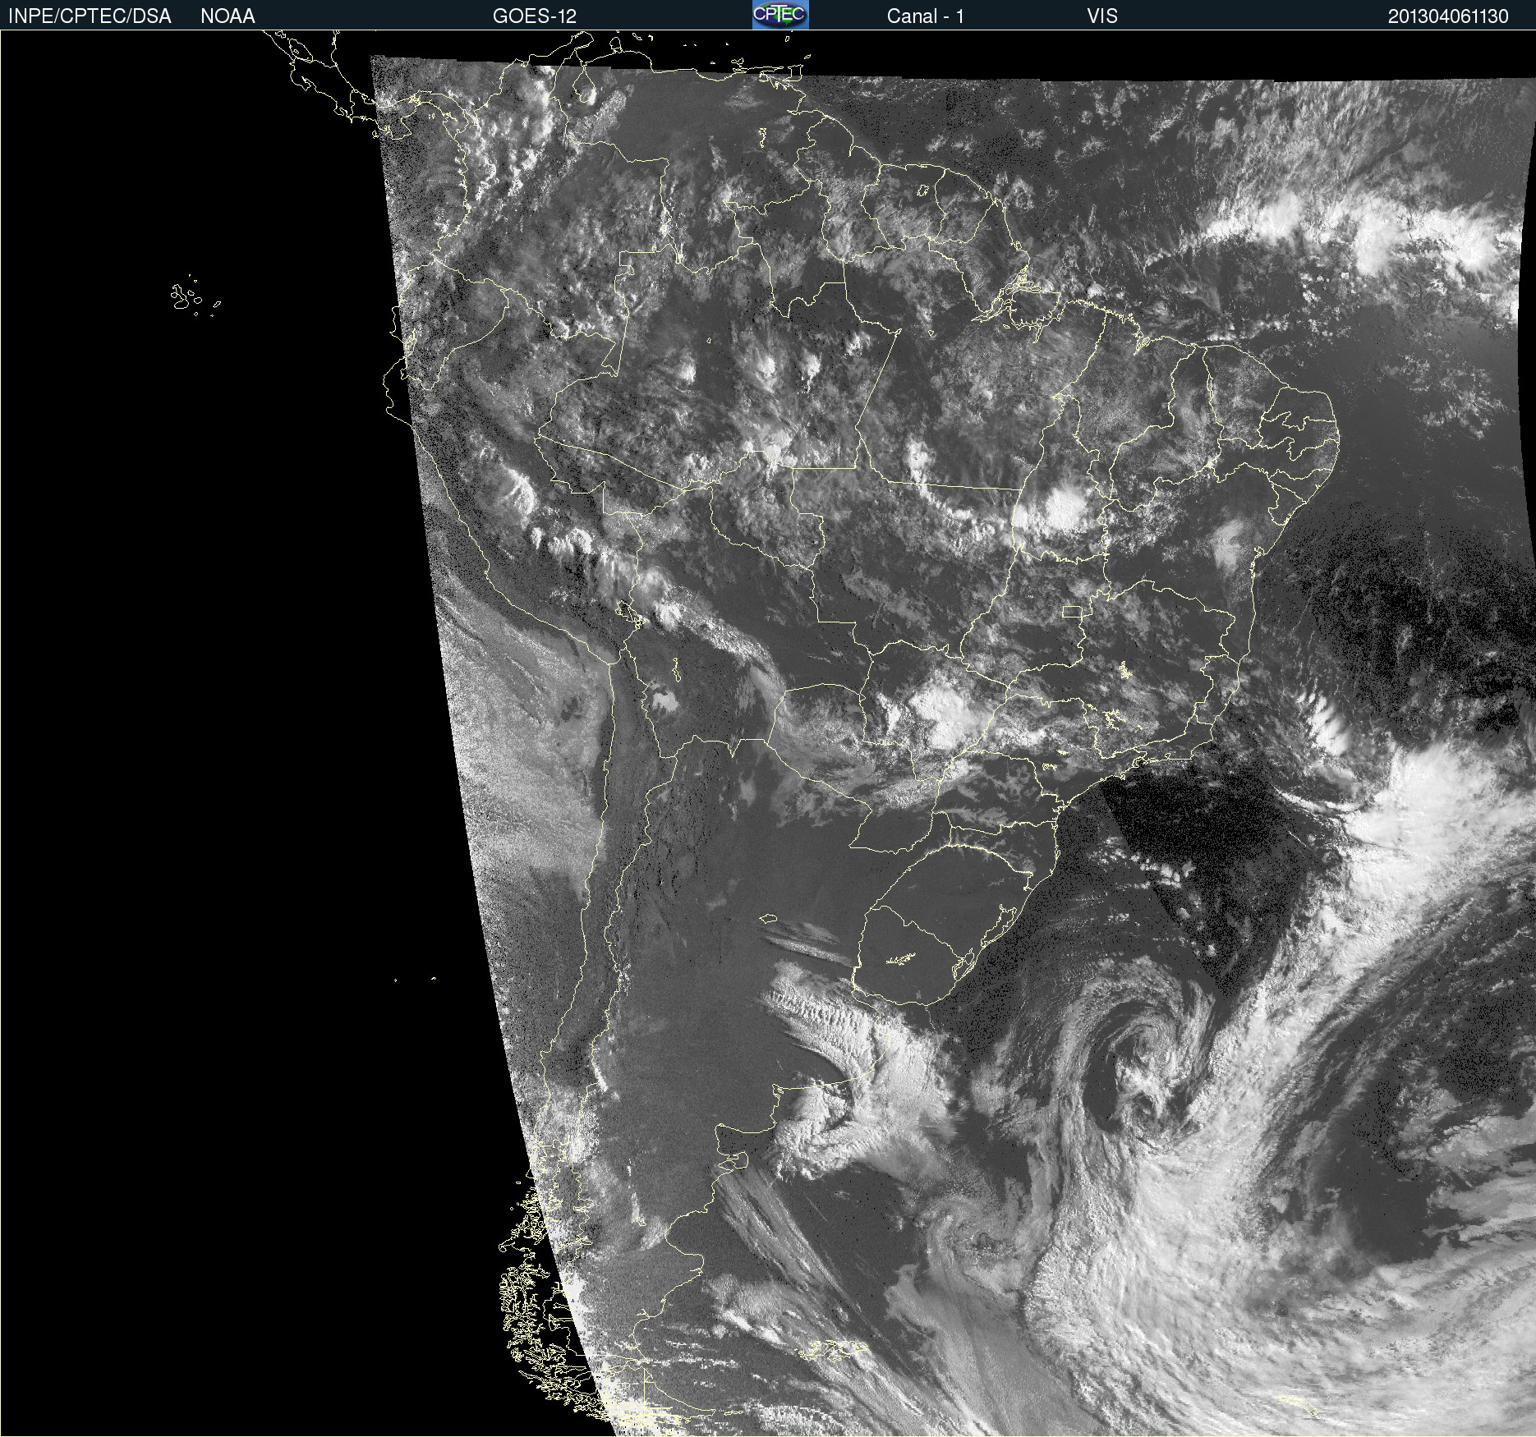
Task: Click the VIS channel label
Action: click(x=1102, y=16)
